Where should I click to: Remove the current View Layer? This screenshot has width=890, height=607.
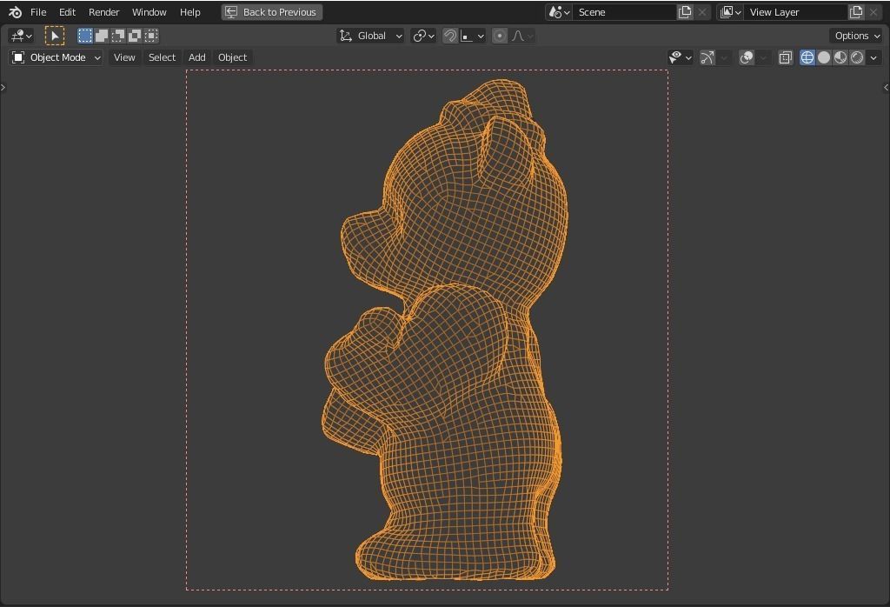tap(873, 12)
